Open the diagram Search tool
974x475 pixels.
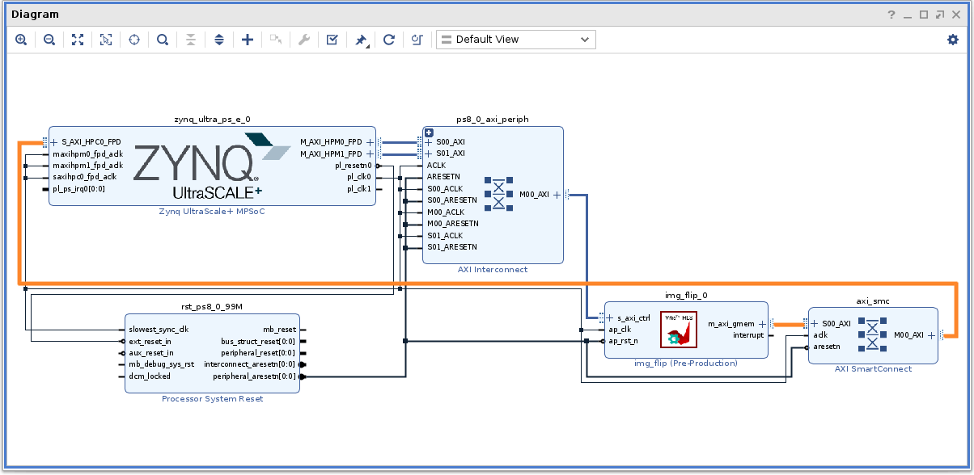tap(162, 39)
